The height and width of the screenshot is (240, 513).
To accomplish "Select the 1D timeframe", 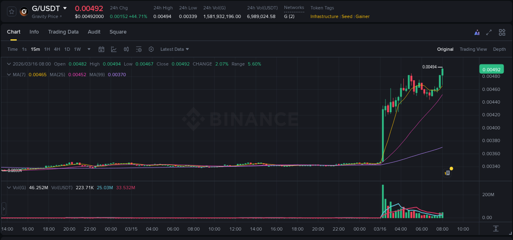I will (x=67, y=49).
